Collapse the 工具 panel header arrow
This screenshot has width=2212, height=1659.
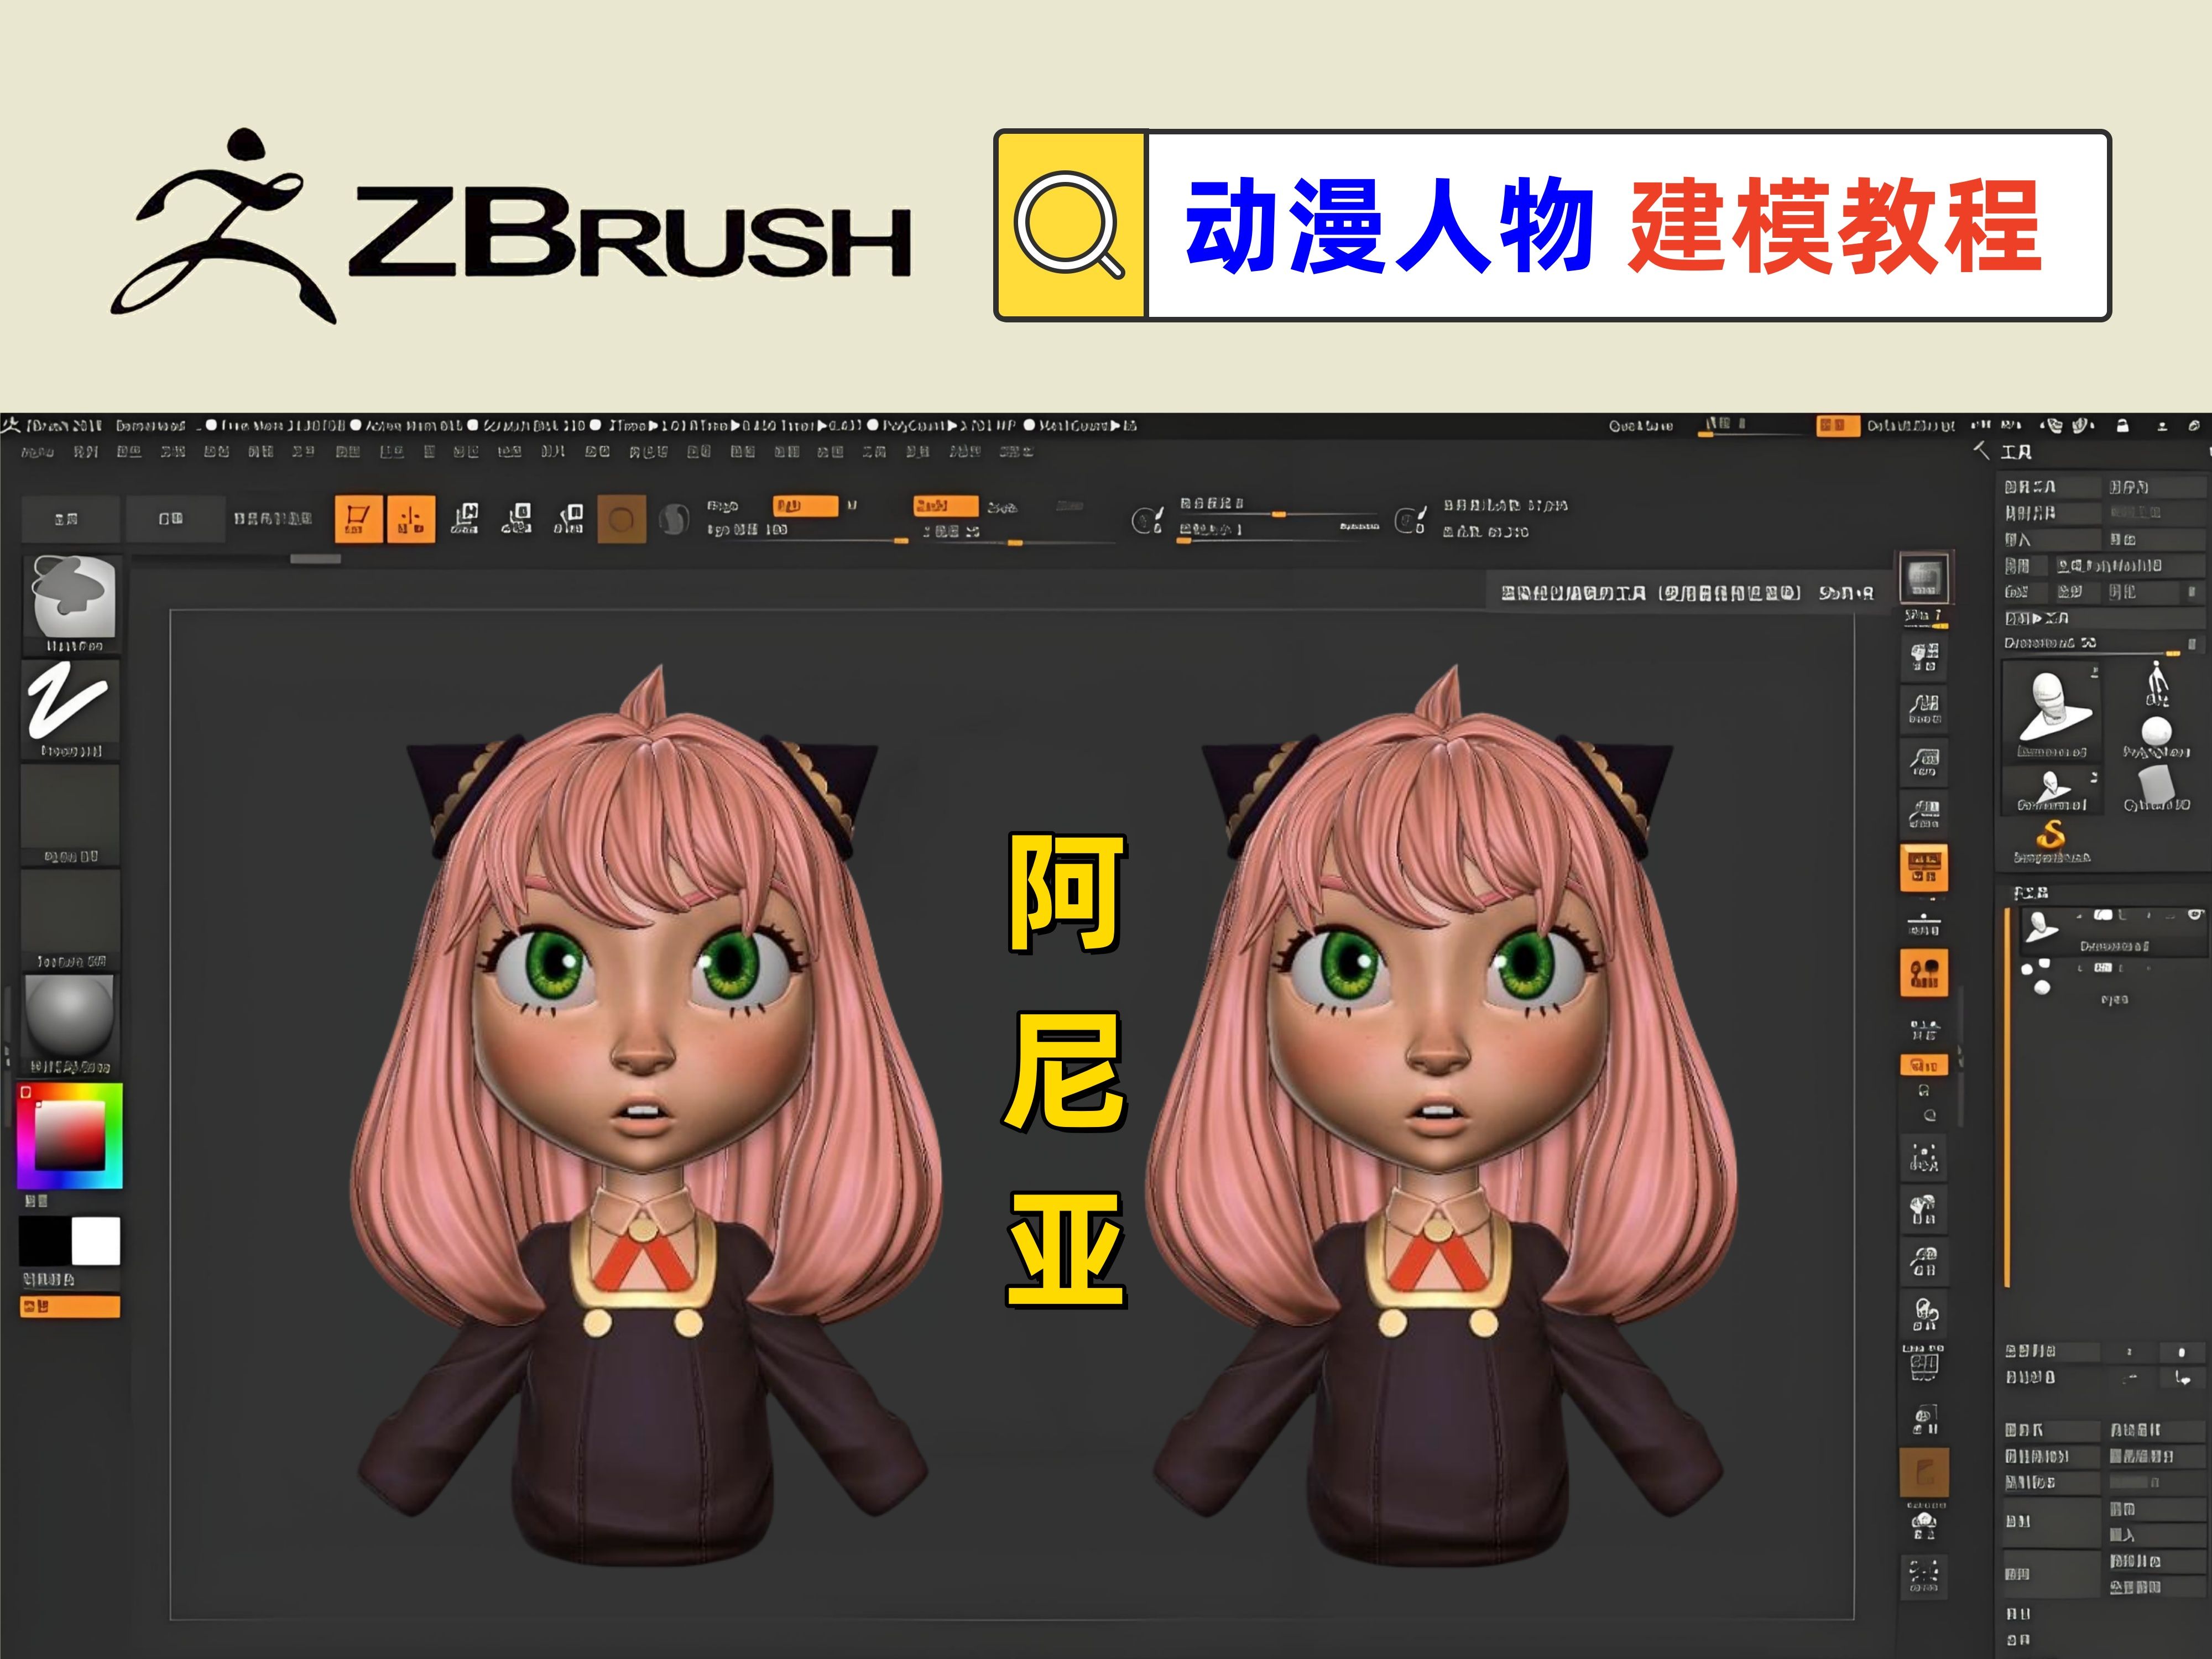click(1981, 451)
